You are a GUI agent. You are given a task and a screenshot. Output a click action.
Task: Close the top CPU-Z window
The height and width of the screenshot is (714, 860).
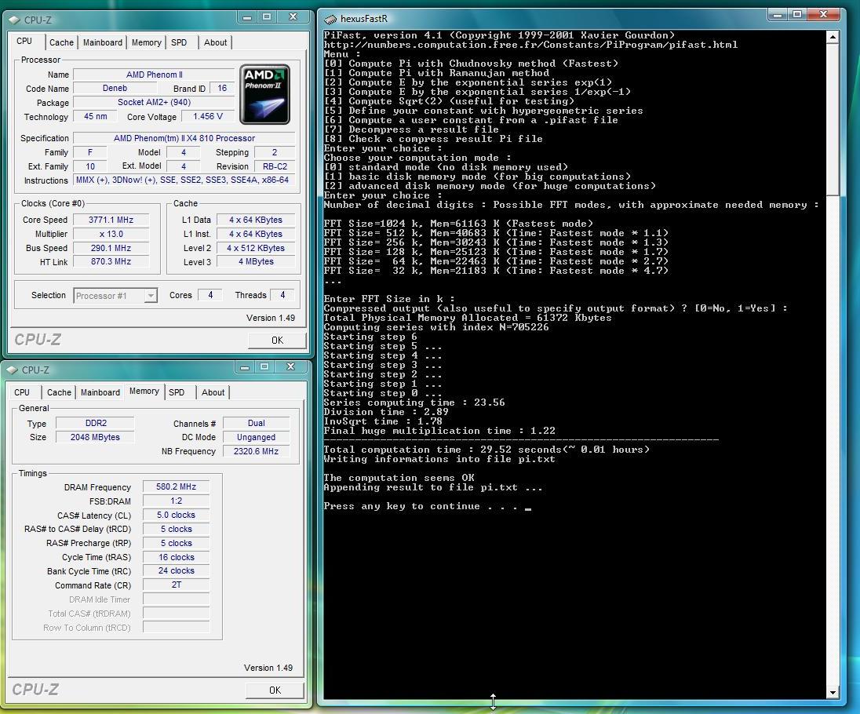pyautogui.click(x=293, y=17)
